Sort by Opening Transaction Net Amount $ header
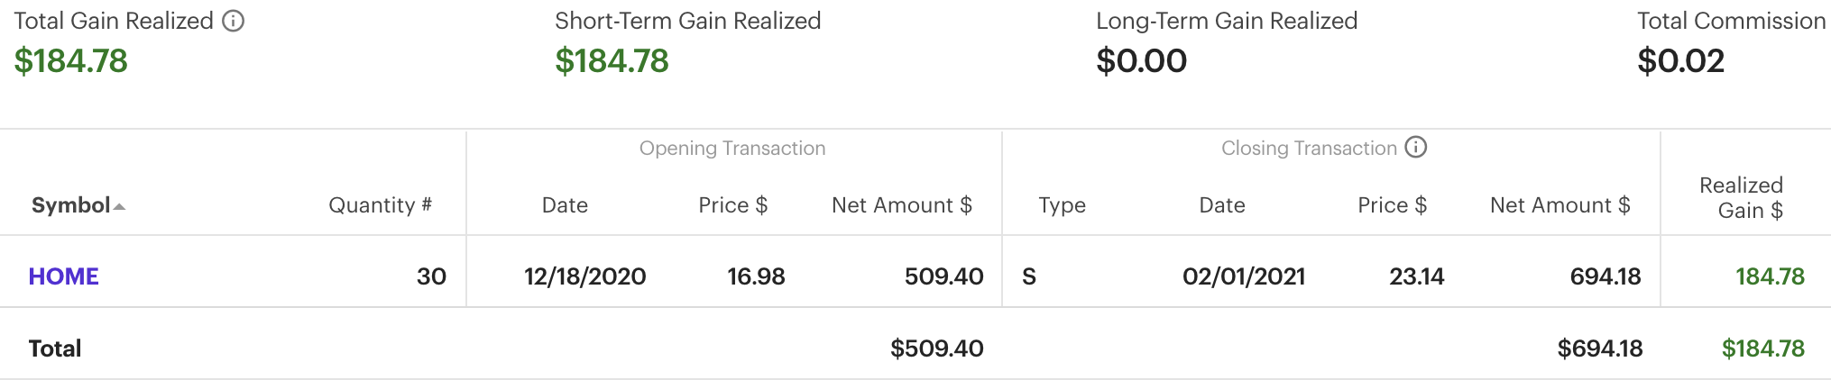Screen dimensions: 1831x380 point(901,205)
